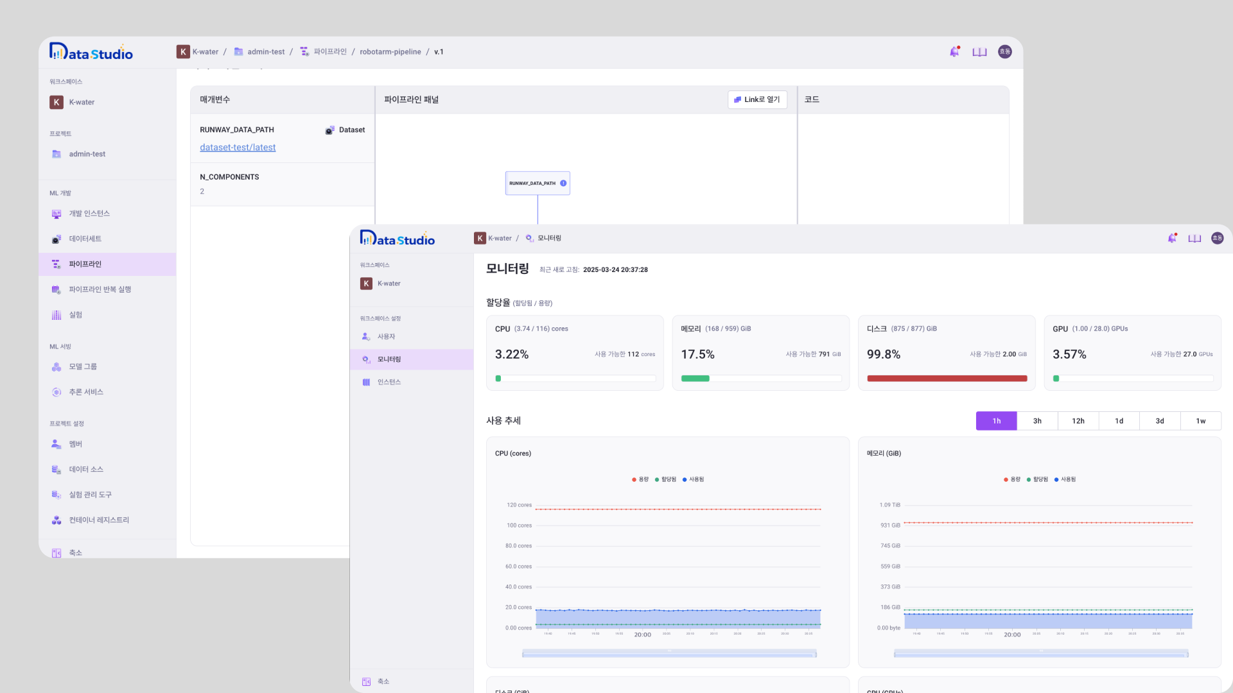
Task: Click the notification bell in monitoring window
Action: 1172,238
